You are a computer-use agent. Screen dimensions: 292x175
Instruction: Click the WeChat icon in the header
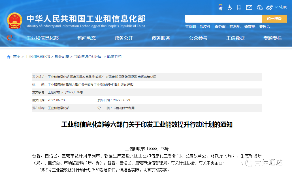[x=259, y=7]
